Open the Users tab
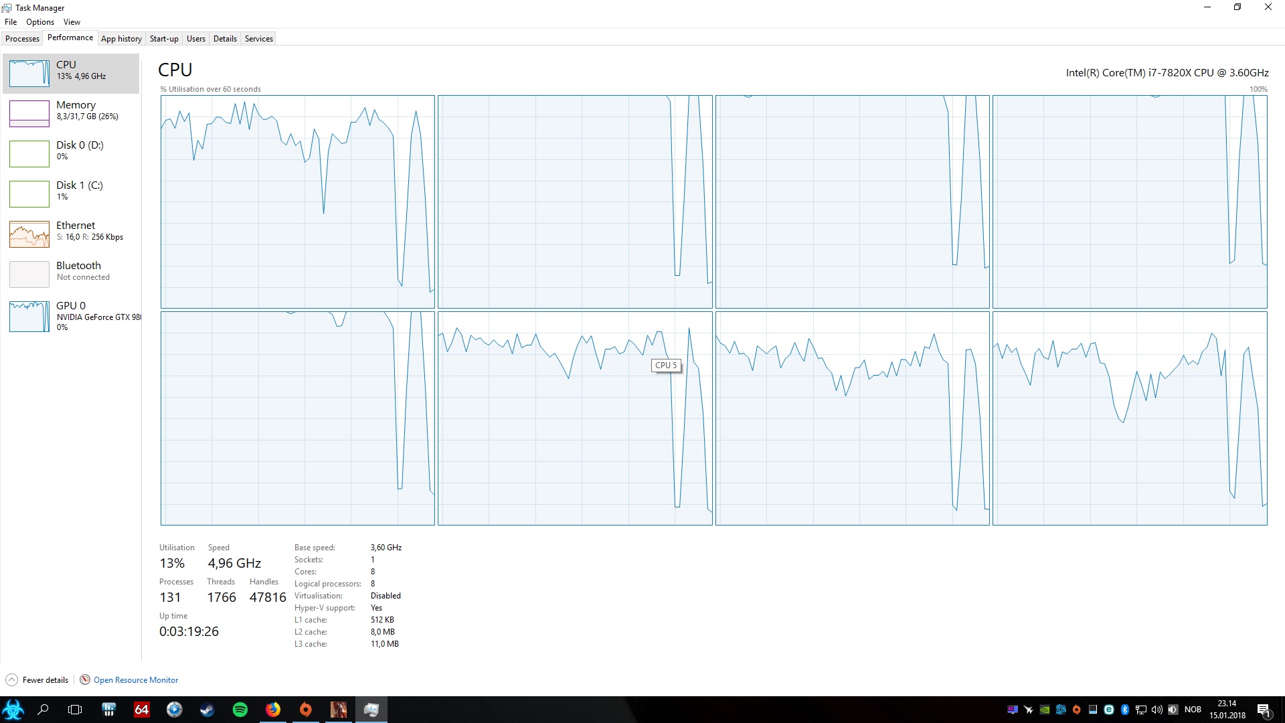The height and width of the screenshot is (723, 1285). pyautogui.click(x=196, y=39)
